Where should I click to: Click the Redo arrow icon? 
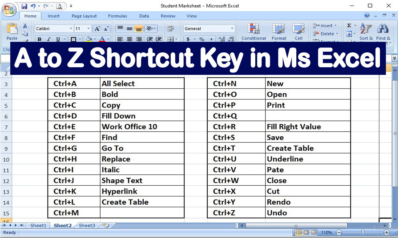click(x=46, y=6)
